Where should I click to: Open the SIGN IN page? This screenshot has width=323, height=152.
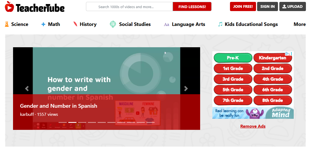267,6
